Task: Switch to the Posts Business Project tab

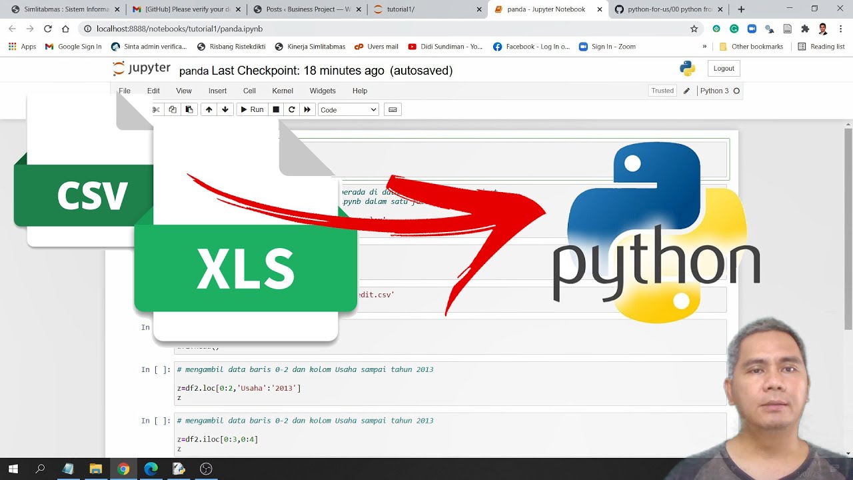Action: click(x=307, y=9)
